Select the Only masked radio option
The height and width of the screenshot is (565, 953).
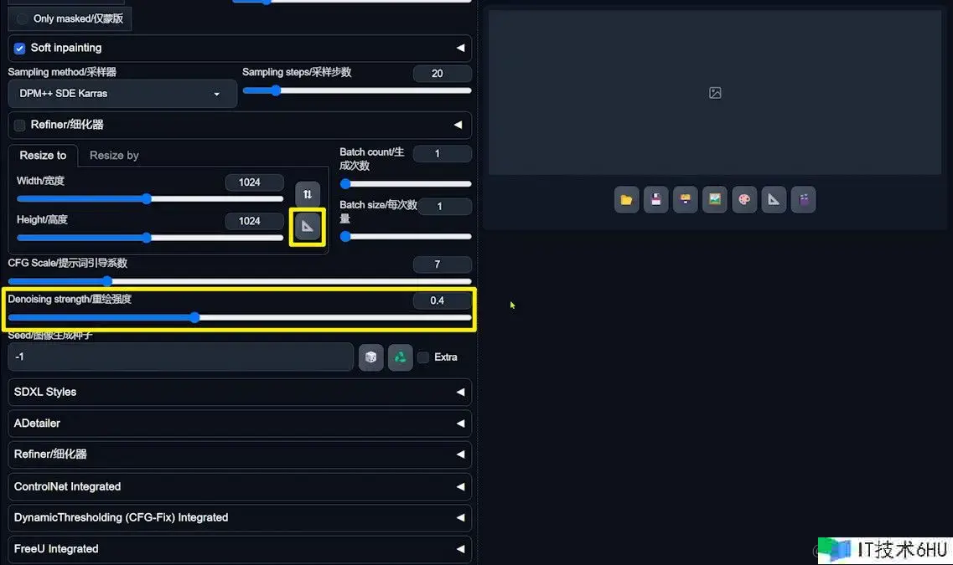coord(23,18)
